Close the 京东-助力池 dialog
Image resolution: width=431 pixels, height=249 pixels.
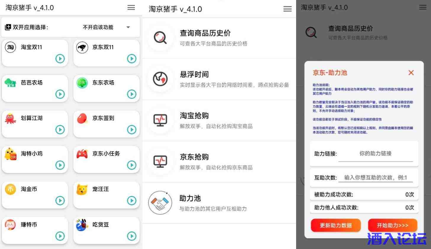point(411,73)
